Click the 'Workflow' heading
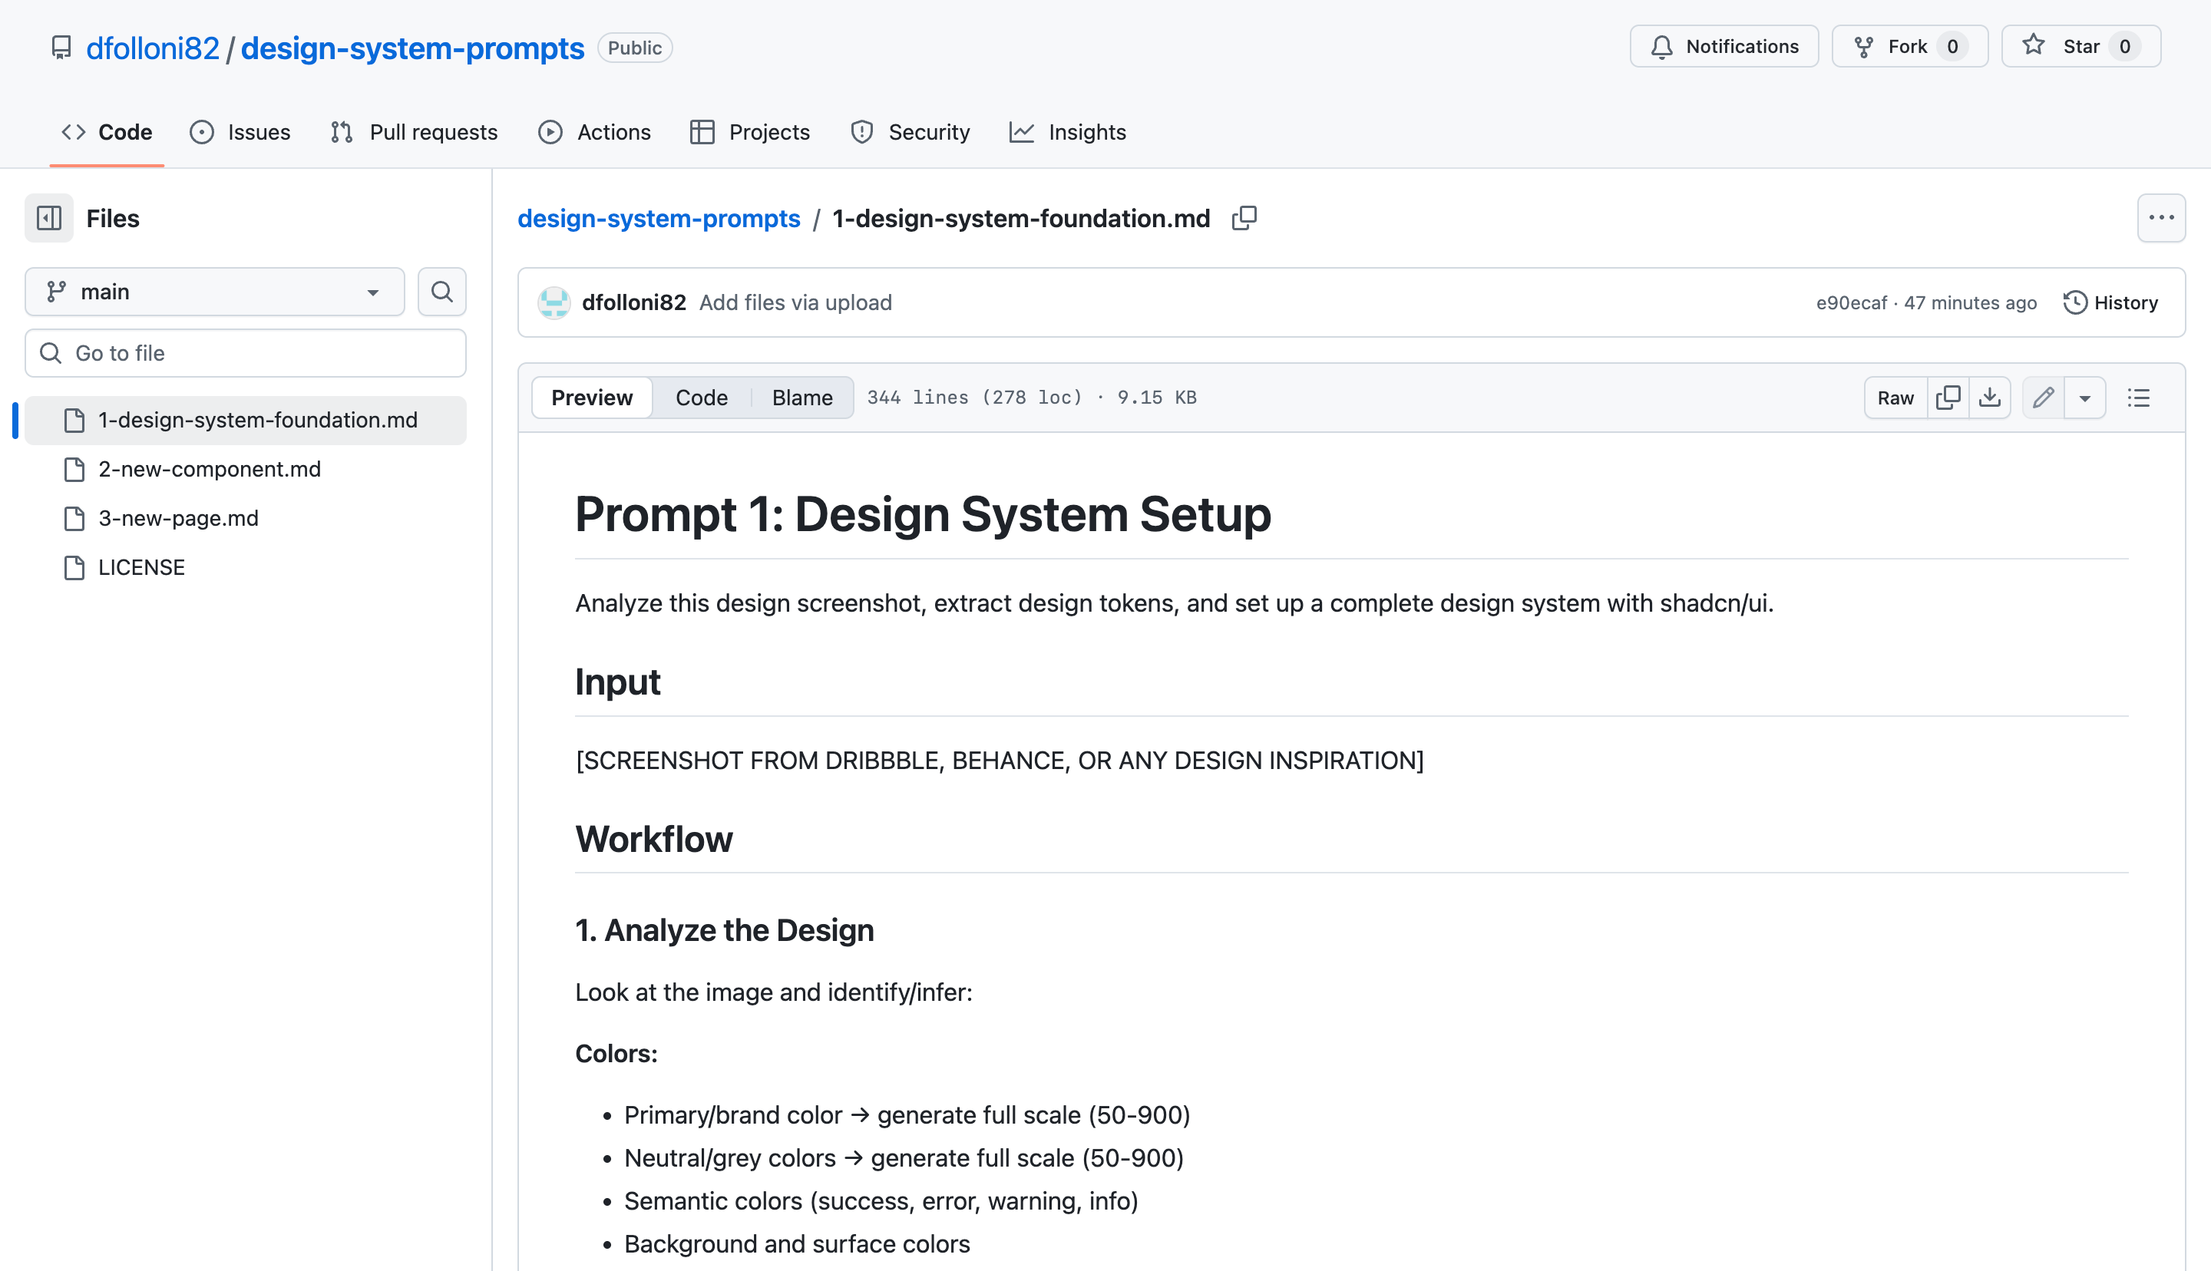Screen dimensions: 2211x1271 tap(654, 839)
